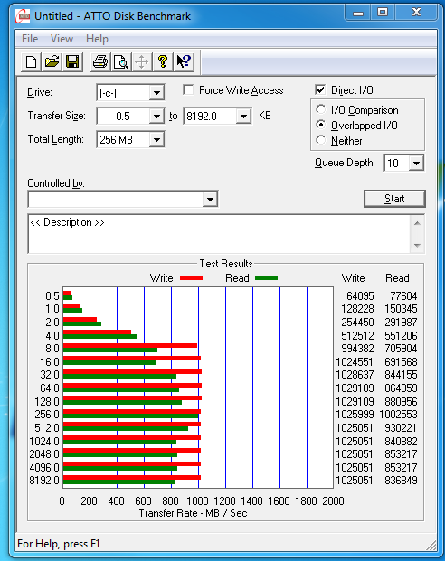Click the 4.0 transfer size row label

[x=52, y=335]
